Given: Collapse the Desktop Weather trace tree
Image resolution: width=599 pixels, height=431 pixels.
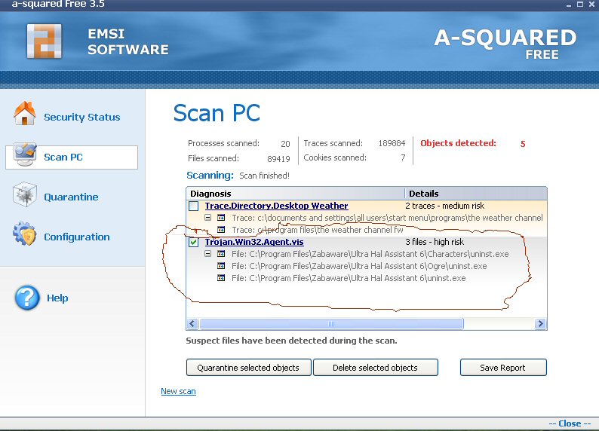Looking at the screenshot, I should coord(208,218).
